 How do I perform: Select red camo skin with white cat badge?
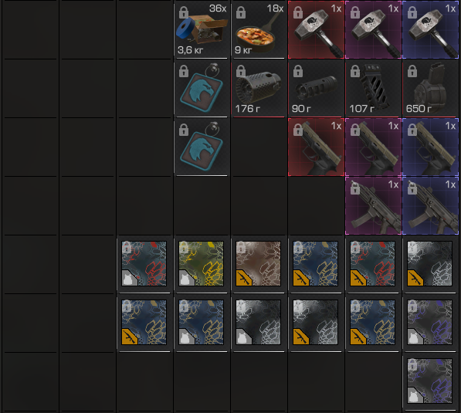pos(144,264)
